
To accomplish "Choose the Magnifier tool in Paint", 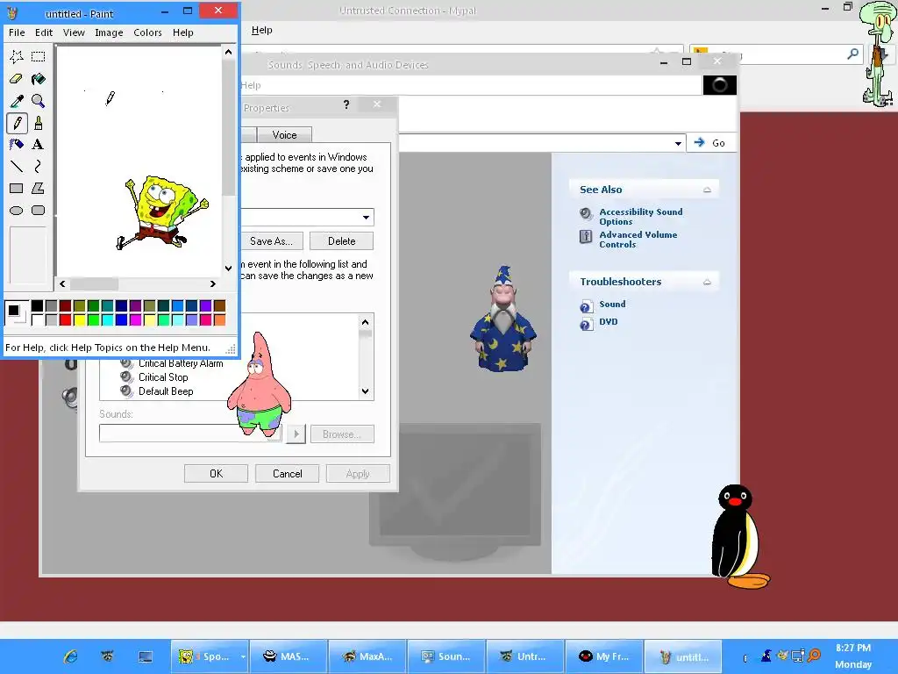I will [x=39, y=101].
